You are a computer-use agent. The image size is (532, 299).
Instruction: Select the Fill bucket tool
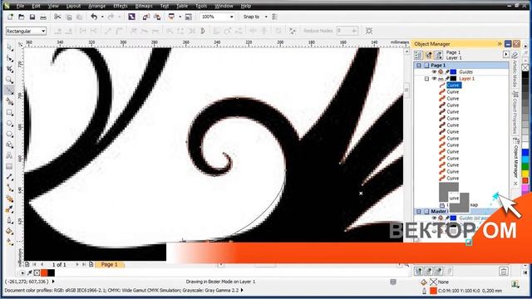tap(9, 232)
